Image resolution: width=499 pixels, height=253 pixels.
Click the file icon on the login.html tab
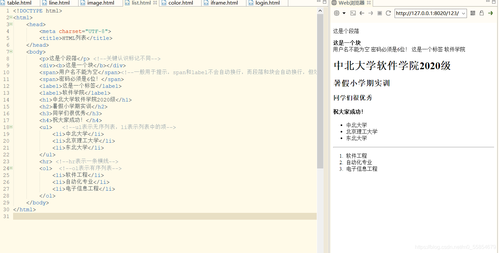(x=251, y=3)
